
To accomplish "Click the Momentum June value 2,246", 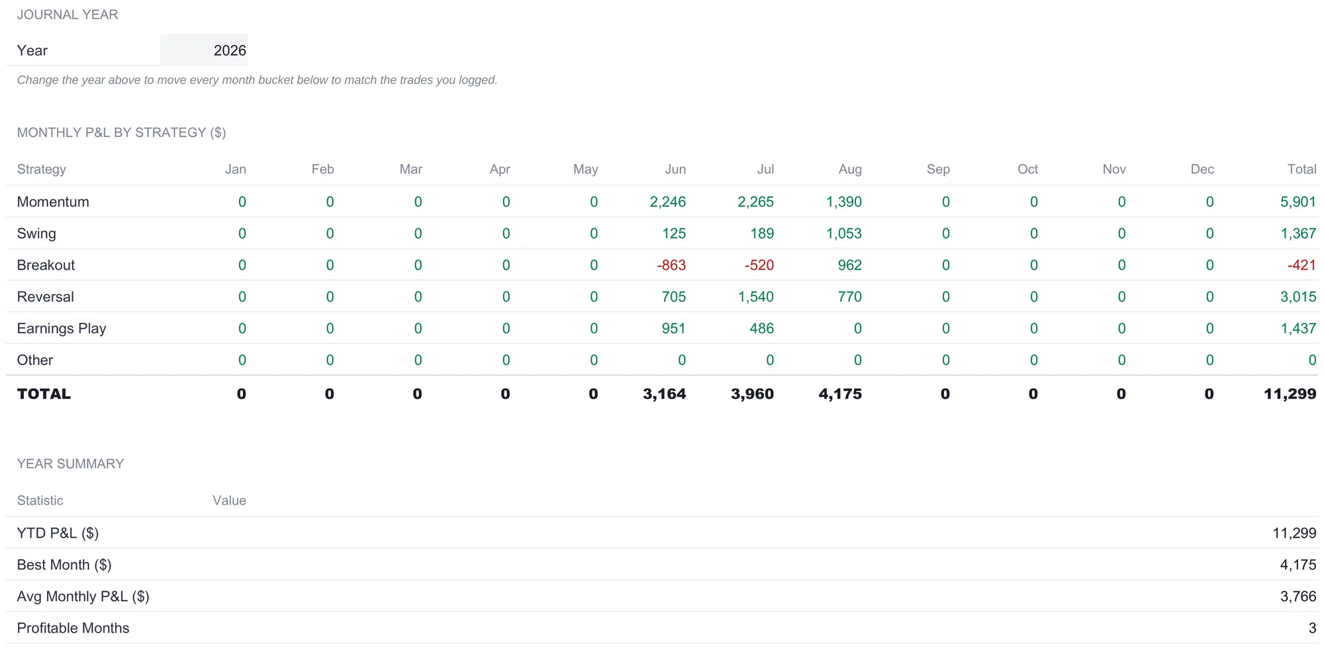I will coord(667,202).
